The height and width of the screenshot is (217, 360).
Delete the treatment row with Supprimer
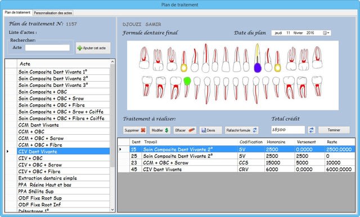(x=135, y=130)
